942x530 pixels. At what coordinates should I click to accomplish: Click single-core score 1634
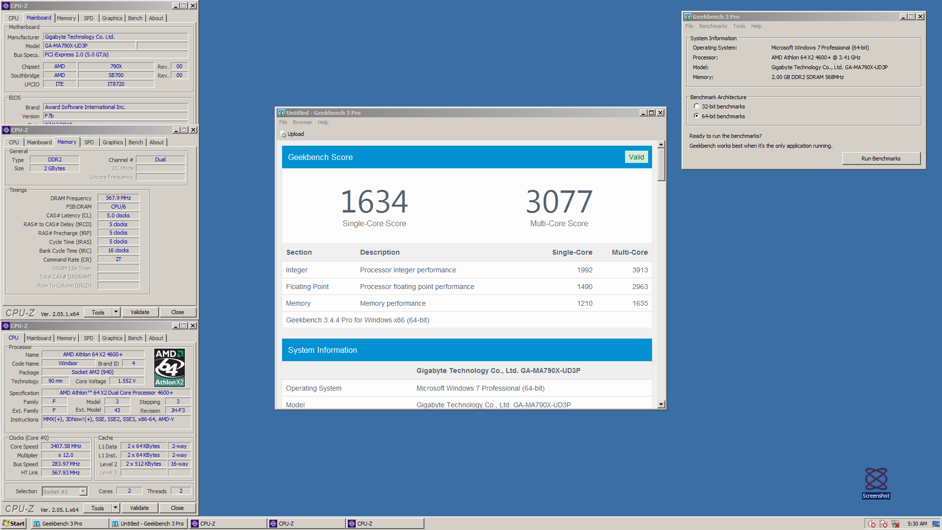click(374, 202)
